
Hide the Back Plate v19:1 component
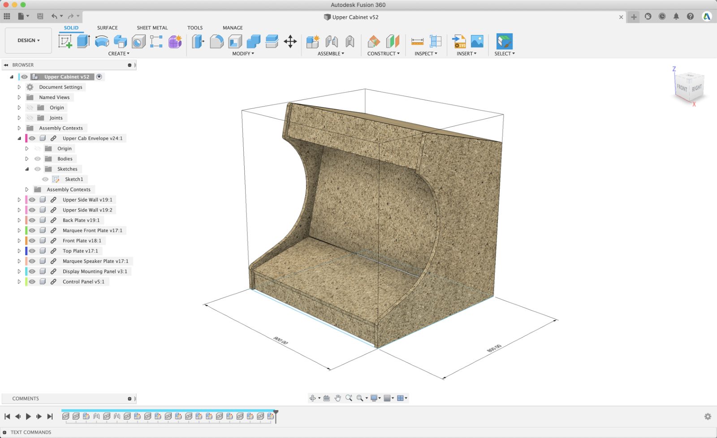coord(32,220)
